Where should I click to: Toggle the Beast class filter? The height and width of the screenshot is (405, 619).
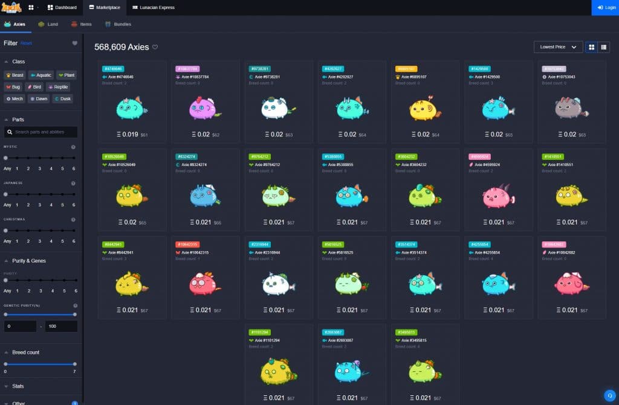(x=15, y=75)
